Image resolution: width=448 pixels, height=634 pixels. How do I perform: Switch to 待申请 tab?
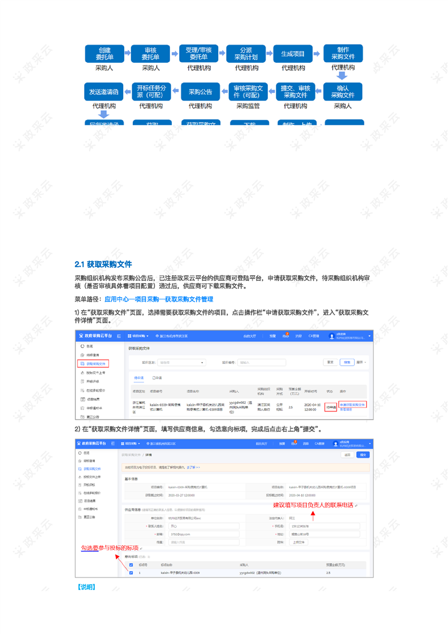pyautogui.click(x=138, y=378)
